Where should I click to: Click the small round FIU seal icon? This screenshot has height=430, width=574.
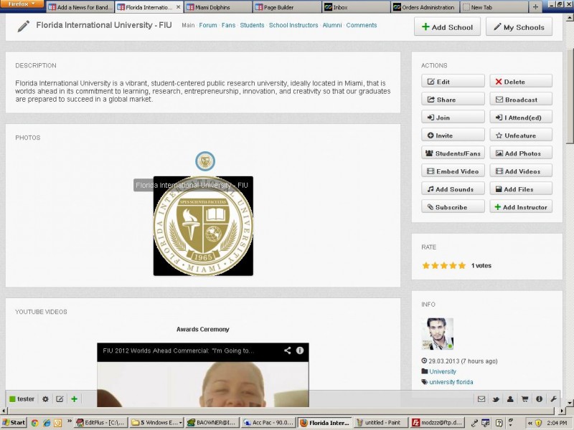[x=205, y=161]
